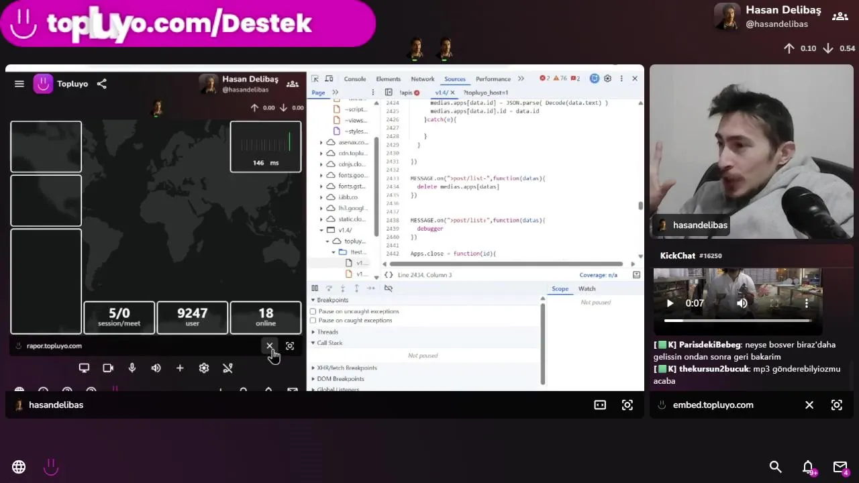Expand the cdn.toplu... domain tree node
Screen dimensions: 859x483
tap(321, 153)
